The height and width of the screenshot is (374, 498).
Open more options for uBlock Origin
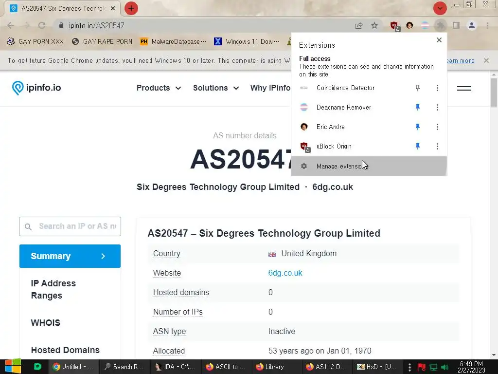(437, 146)
